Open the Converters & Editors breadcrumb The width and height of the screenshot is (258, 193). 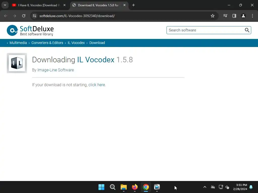(47, 43)
